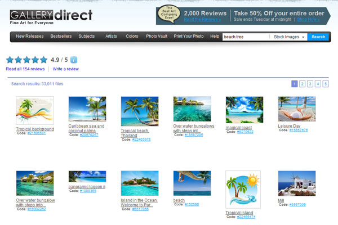Open first-row over water bungalows thumbnail

point(192,109)
